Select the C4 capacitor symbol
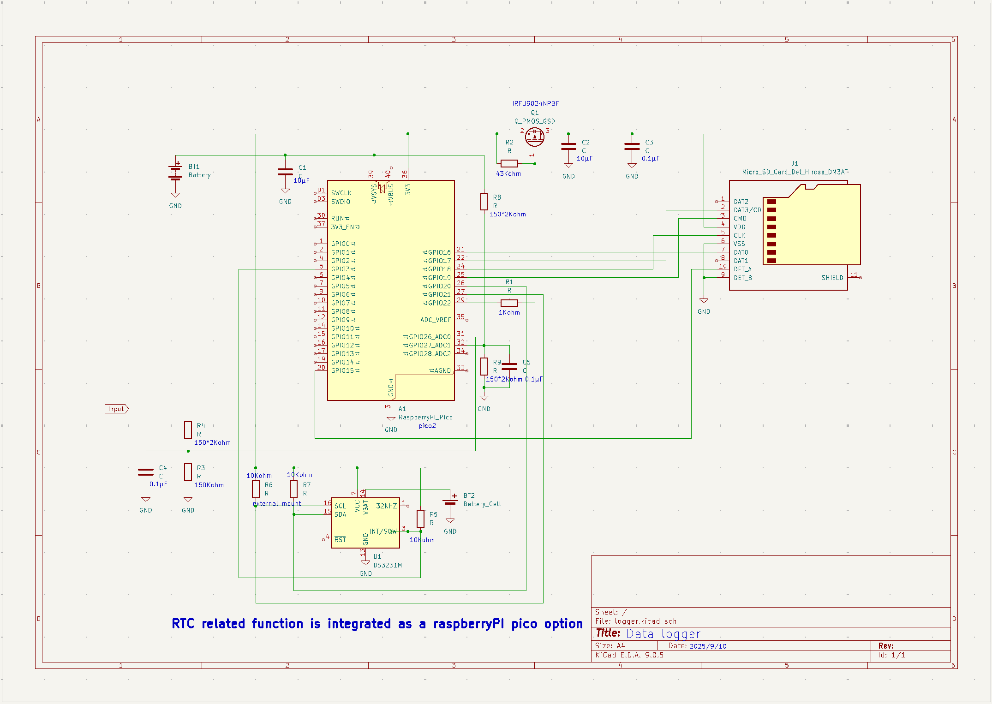Image resolution: width=992 pixels, height=704 pixels. (x=146, y=472)
